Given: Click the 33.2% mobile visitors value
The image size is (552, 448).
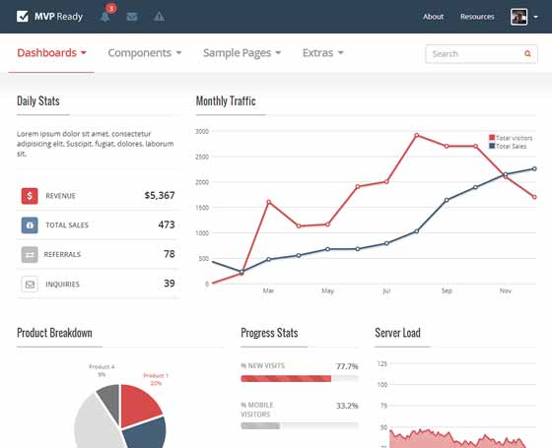Looking at the screenshot, I should tap(347, 406).
